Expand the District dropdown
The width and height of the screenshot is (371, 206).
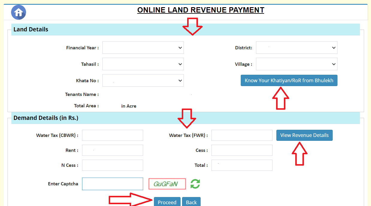(296, 48)
